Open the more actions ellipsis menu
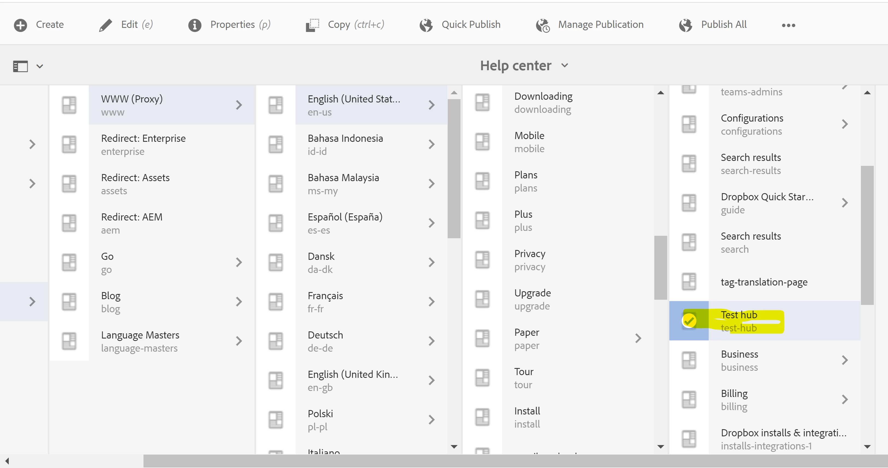Screen dimensions: 888x468 click(x=788, y=25)
